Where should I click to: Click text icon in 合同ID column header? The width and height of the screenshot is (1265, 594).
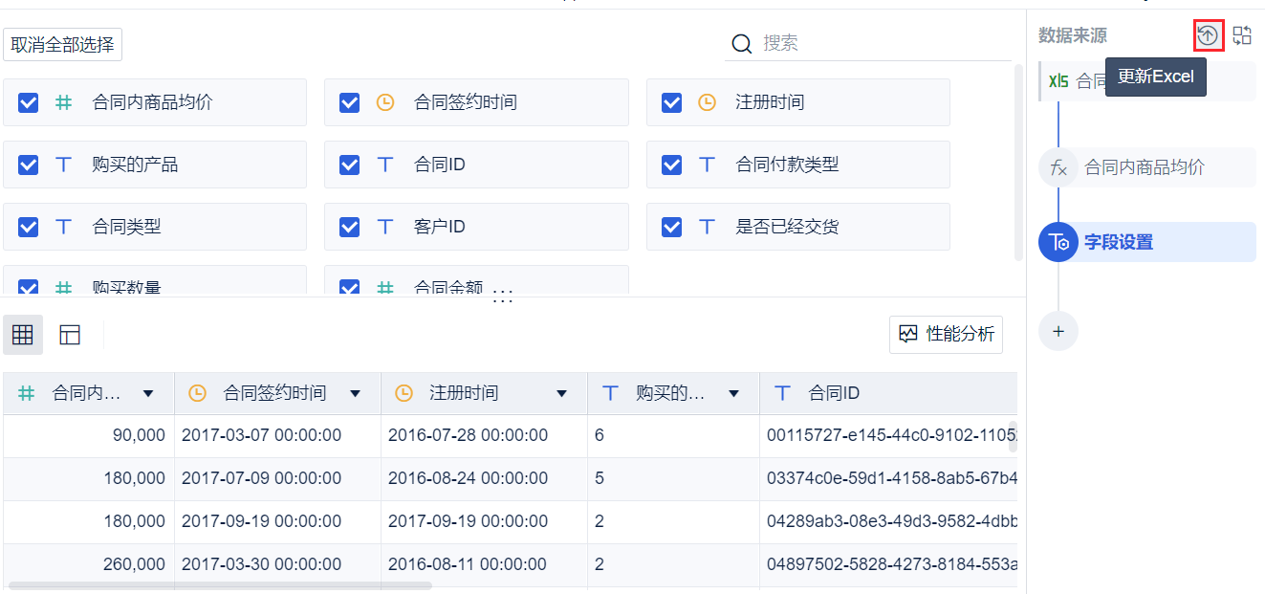(x=783, y=393)
